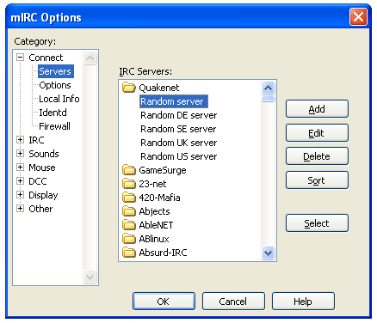This screenshot has width=377, height=323.
Task: Expand the Sounds category
Action: (20, 154)
